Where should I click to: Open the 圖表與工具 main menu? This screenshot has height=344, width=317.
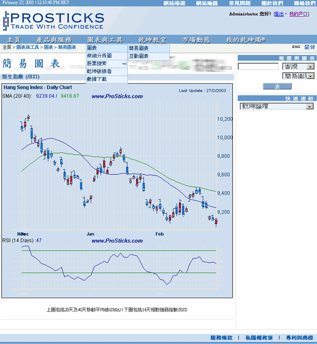105,40
